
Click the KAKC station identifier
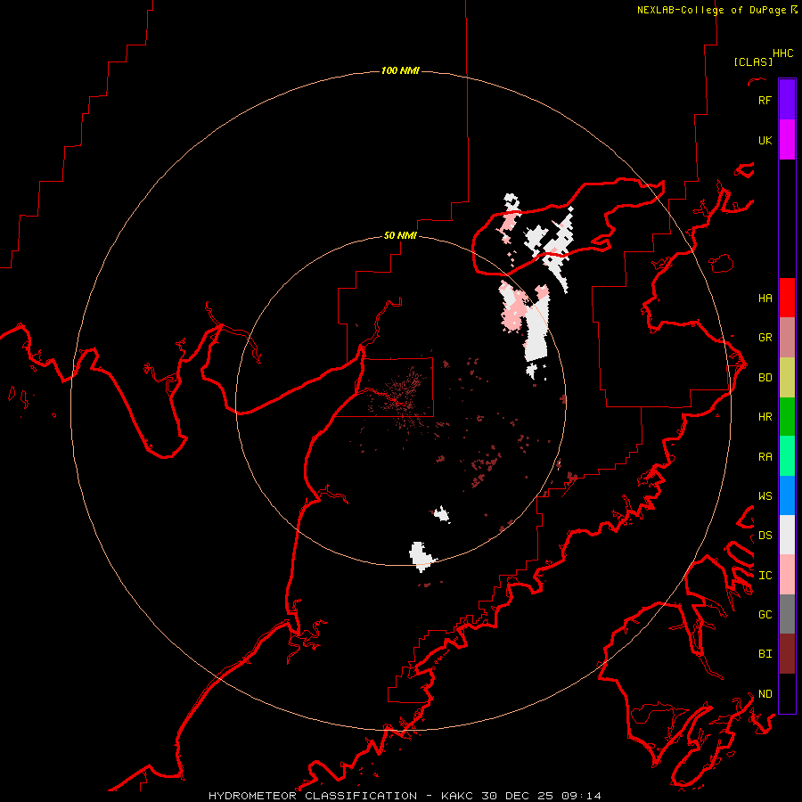[x=458, y=796]
